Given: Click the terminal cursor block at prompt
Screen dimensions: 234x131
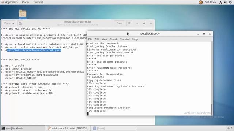Looking at the screenshot, I should click(x=88, y=114).
